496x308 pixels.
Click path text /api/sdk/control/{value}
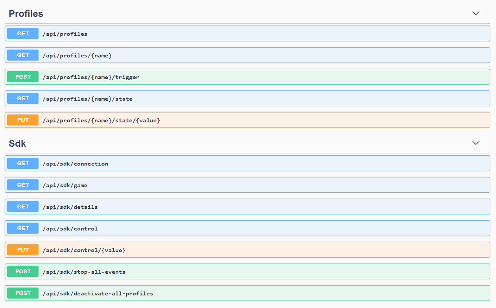pos(84,250)
